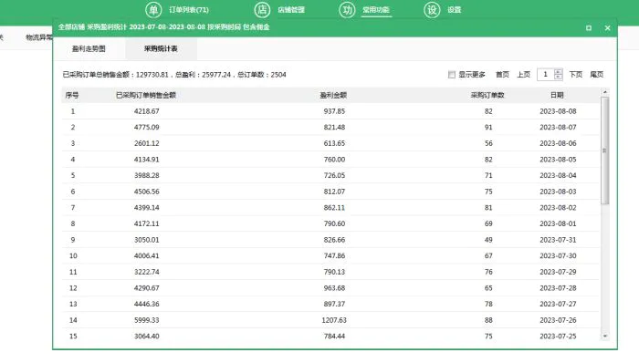Select profit value 613.65
The height and width of the screenshot is (363, 639).
coord(334,143)
